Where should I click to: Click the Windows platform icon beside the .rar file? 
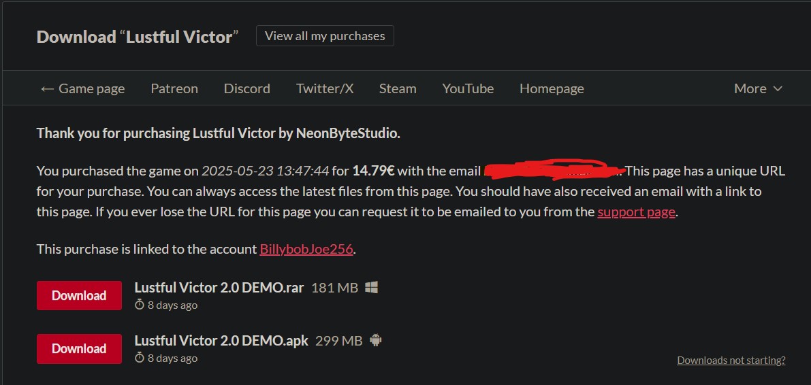point(371,288)
